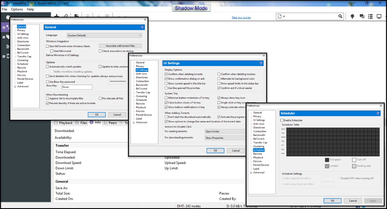This screenshot has height=209, width=387.
Task: Open the RSS Feeds icon in sidebar
Action: (8, 47)
